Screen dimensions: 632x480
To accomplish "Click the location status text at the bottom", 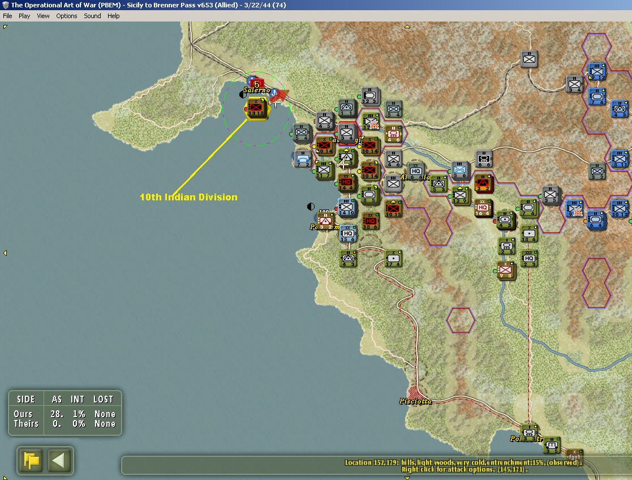I will click(x=463, y=466).
